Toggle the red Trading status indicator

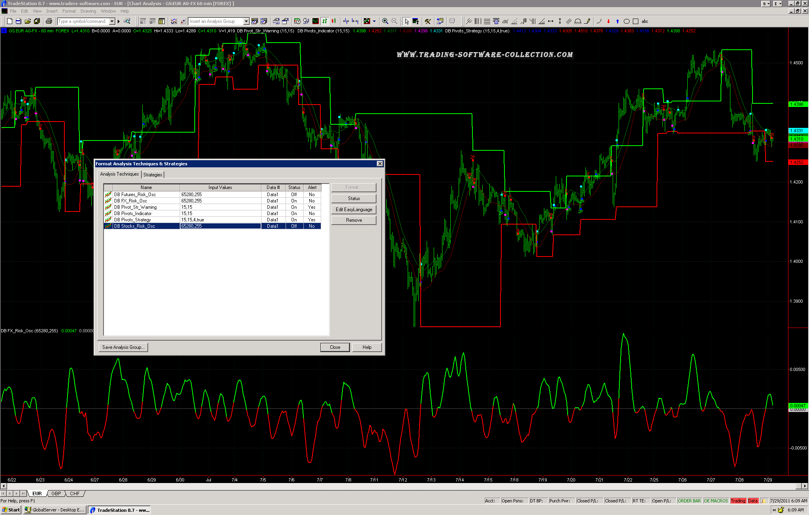click(738, 501)
